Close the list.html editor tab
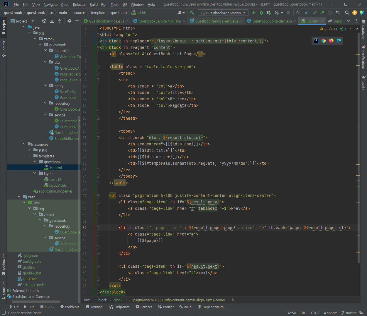Image resolution: width=367 pixels, height=316 pixels. tap(322, 21)
